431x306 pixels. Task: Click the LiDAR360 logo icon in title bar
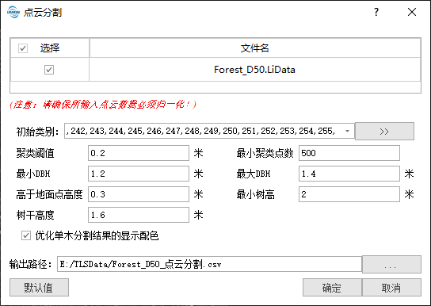(x=13, y=12)
